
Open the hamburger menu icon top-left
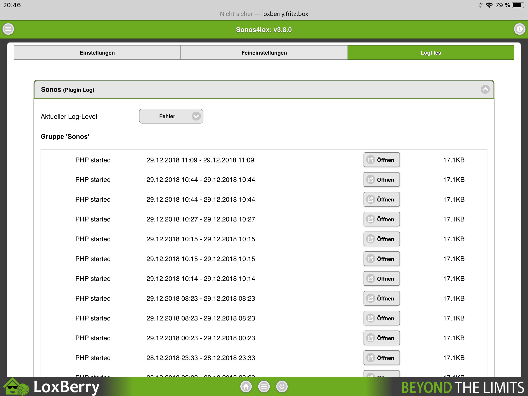click(8, 29)
